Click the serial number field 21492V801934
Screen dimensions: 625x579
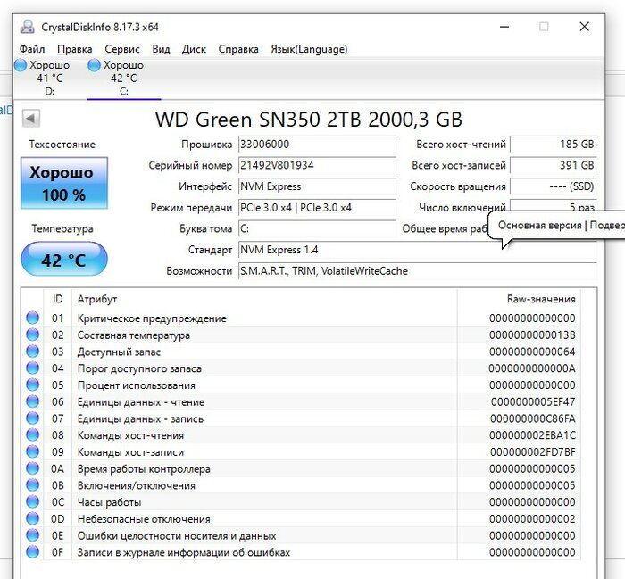coord(317,165)
